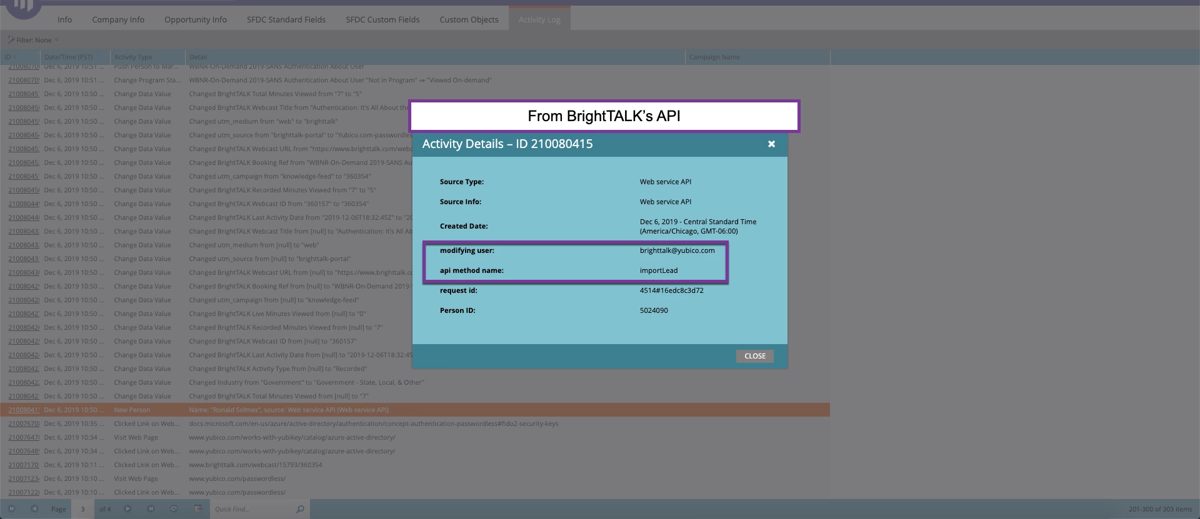The width and height of the screenshot is (1200, 519).
Task: Click the Source Info value Web service API
Action: [x=666, y=202]
